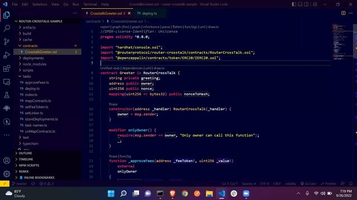357x200 pixels.
Task: Collapse ROUTER-CROSSTALK-SAMPLE root folder
Action: point(40,21)
